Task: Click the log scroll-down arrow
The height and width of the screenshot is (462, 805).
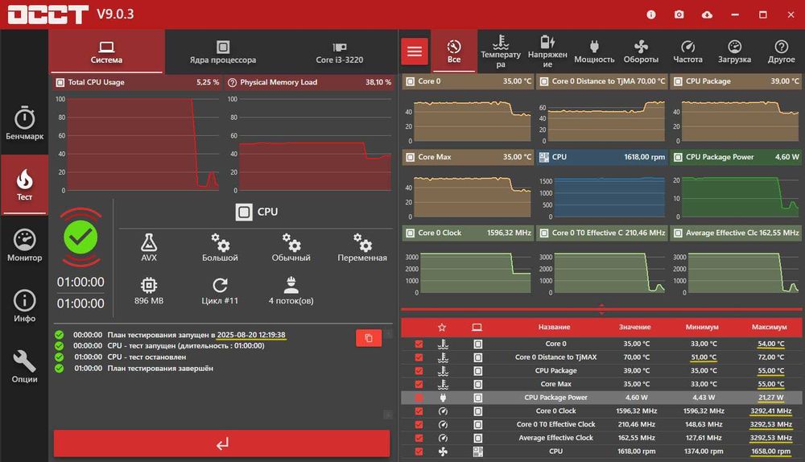Action: click(x=388, y=415)
